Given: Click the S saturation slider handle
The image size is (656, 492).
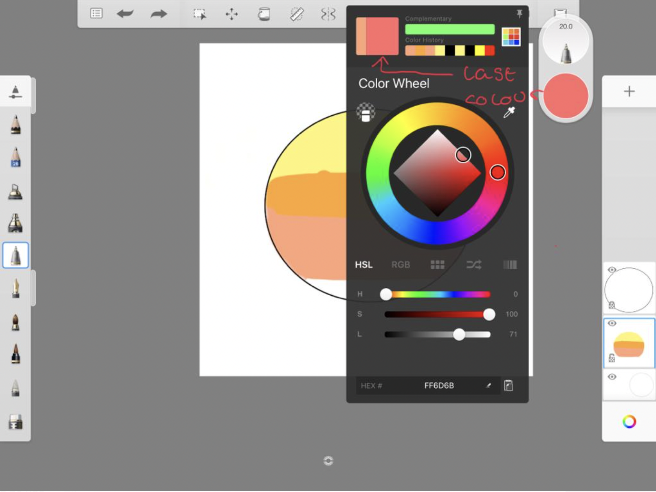Looking at the screenshot, I should [489, 314].
